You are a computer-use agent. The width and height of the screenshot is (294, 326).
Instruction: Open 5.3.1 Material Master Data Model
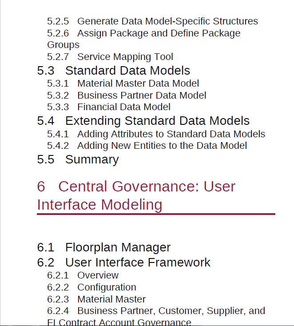click(x=123, y=83)
